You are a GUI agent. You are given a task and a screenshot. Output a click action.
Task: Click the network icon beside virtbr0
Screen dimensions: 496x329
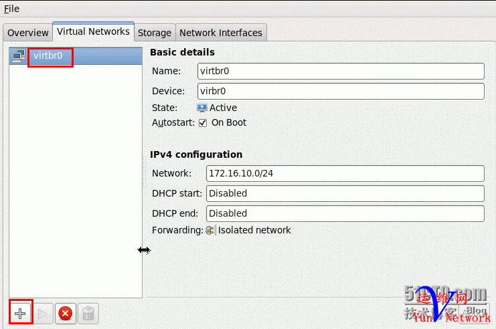[19, 56]
